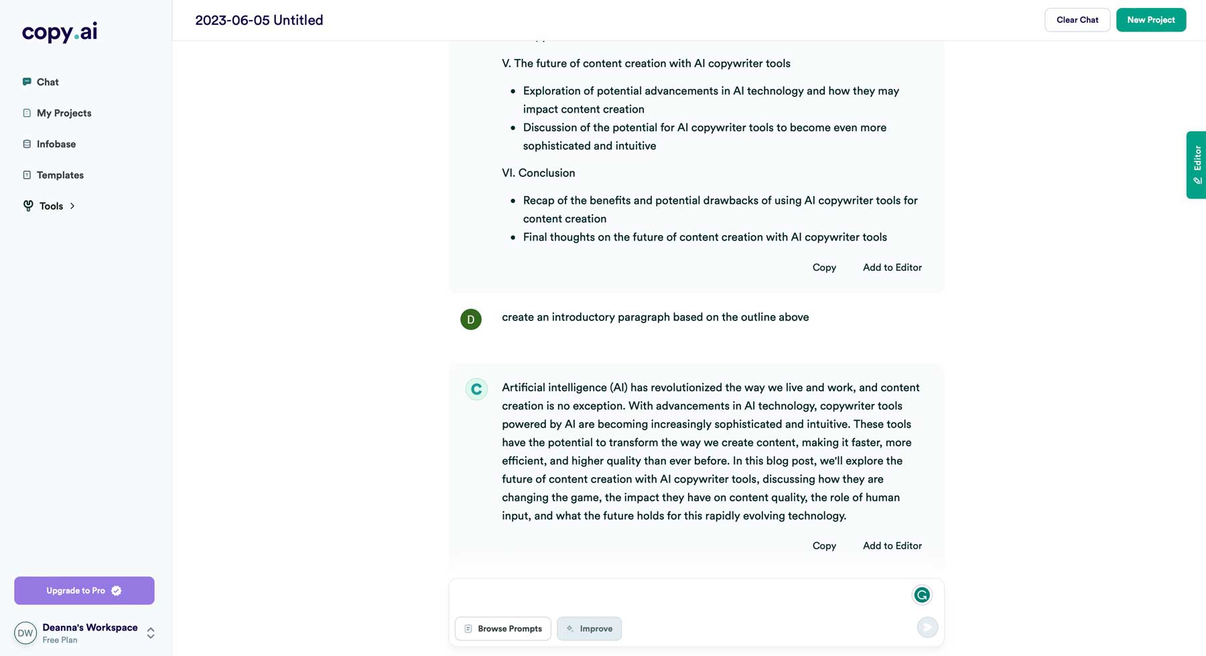Open Browse Prompts

coord(503,629)
